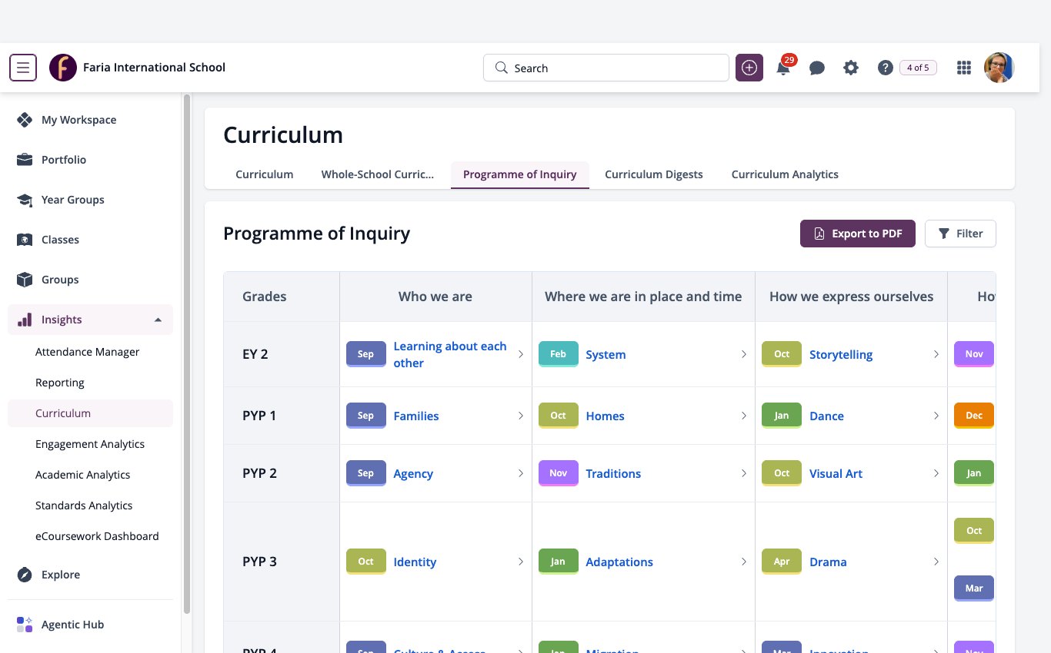Click the purple plus add button
This screenshot has height=653, width=1051.
point(749,68)
